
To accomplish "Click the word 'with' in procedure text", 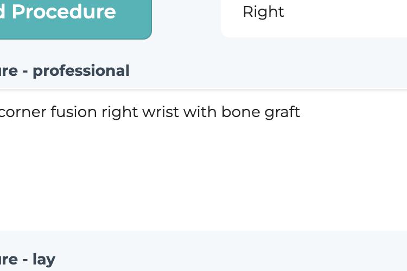I will pyautogui.click(x=200, y=112).
